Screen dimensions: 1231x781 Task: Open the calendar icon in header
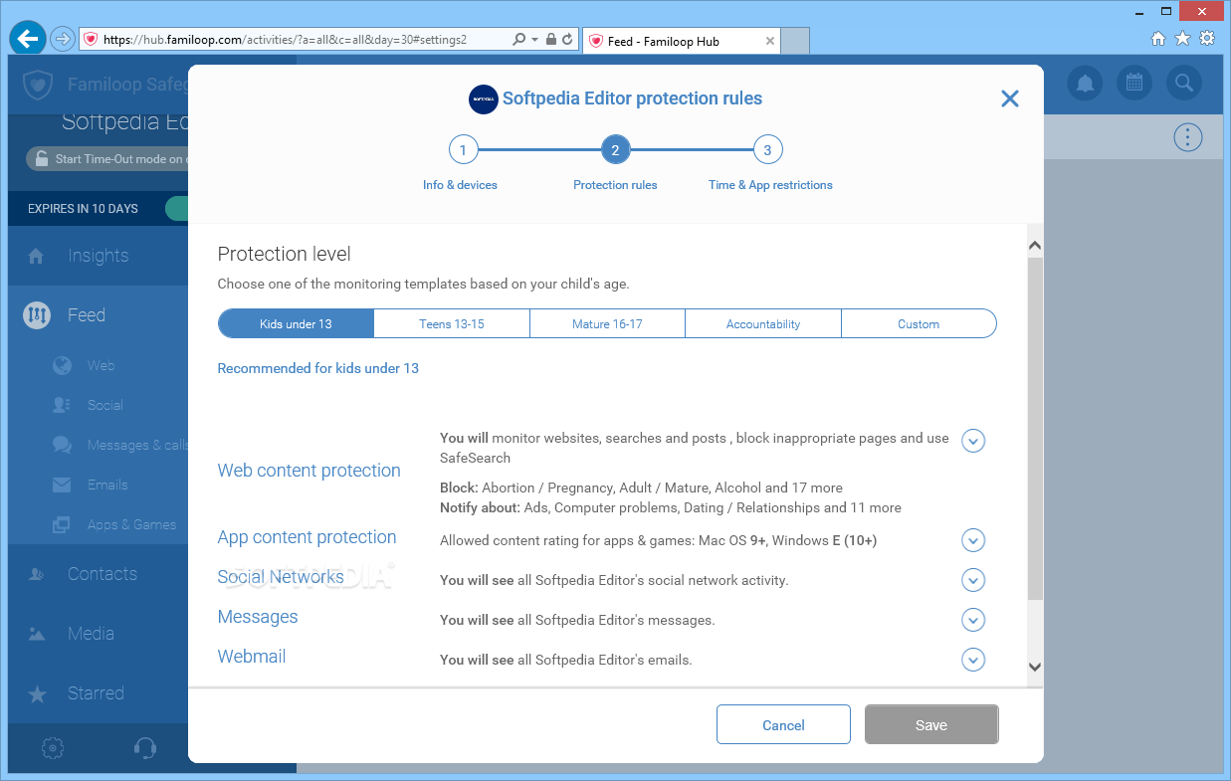(1134, 84)
